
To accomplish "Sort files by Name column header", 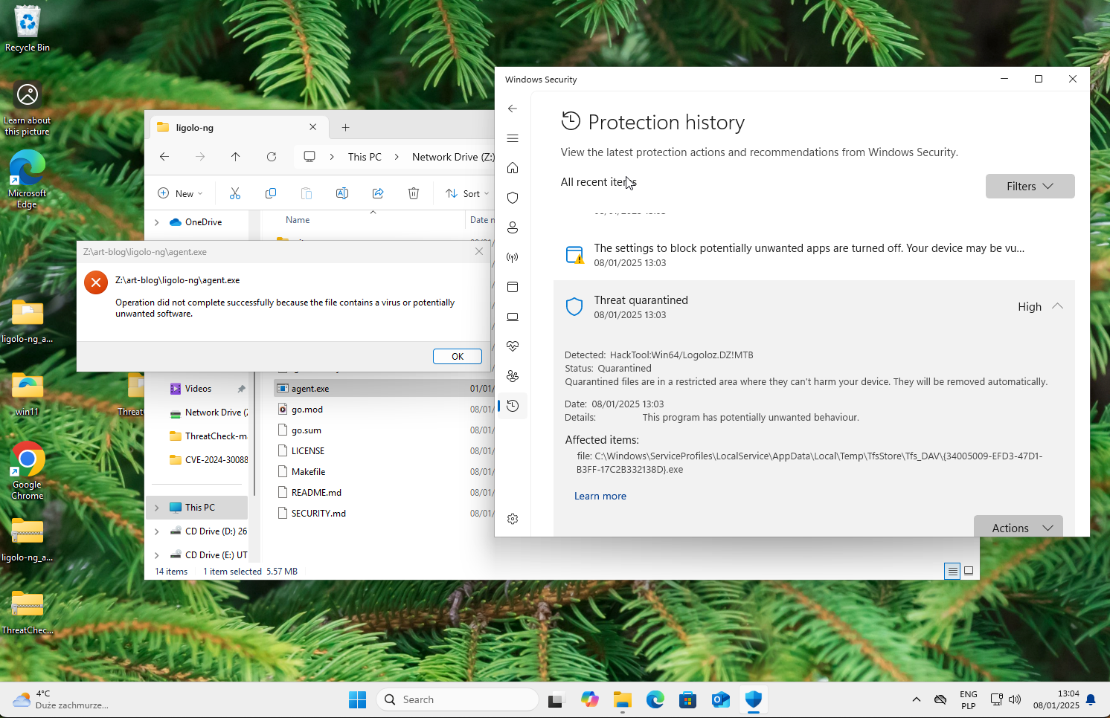I will (298, 220).
